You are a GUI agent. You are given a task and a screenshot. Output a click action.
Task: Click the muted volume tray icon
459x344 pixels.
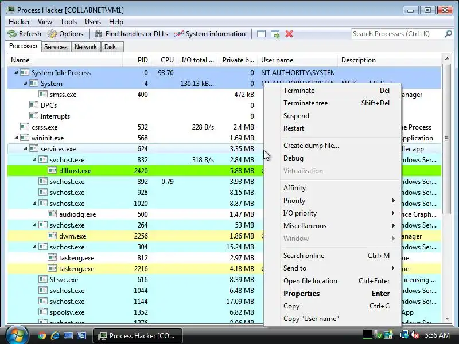point(415,335)
